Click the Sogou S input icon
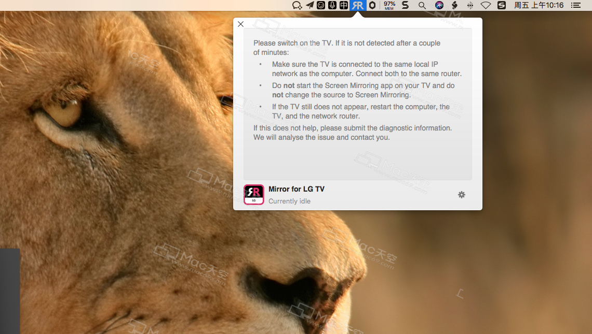Screen dimensions: 592x334 [x=502, y=5]
